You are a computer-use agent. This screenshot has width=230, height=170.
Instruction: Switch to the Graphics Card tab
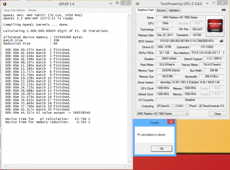145,10
